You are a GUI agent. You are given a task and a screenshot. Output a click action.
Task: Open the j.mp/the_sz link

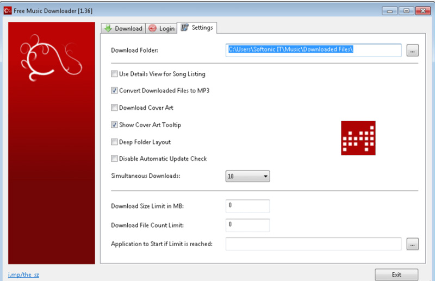pyautogui.click(x=23, y=274)
